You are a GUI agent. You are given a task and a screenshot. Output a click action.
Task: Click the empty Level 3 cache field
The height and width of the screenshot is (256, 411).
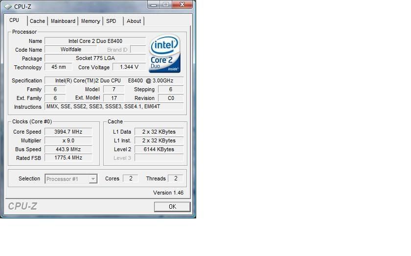click(x=159, y=158)
